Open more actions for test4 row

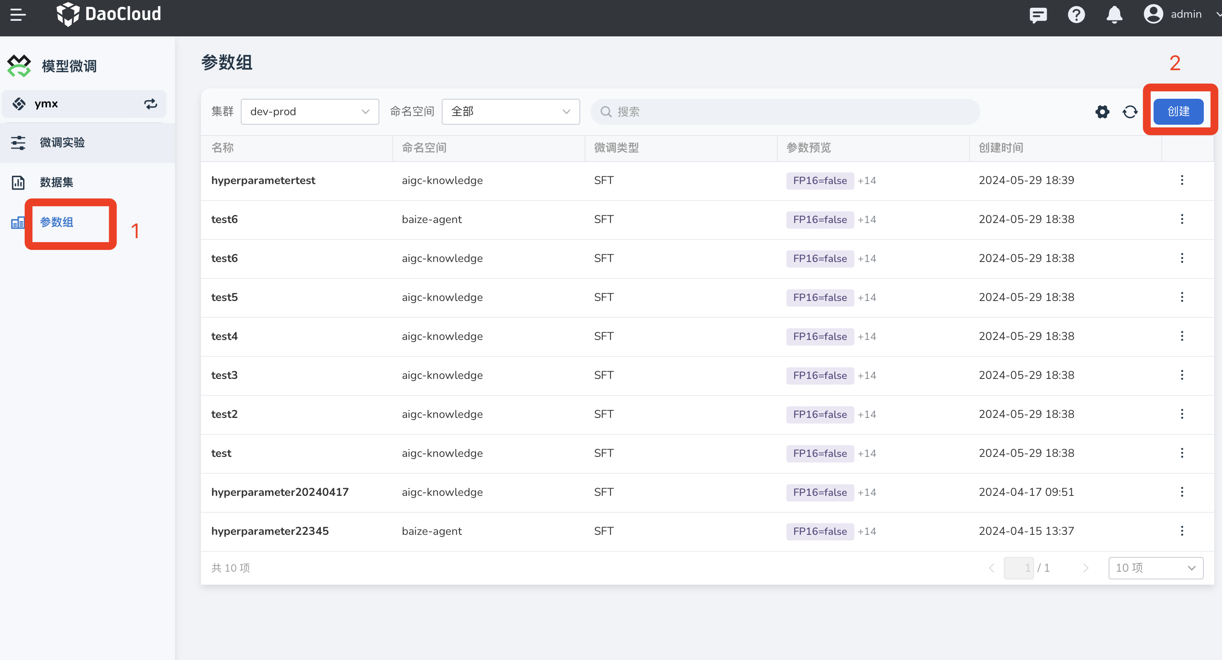1182,336
